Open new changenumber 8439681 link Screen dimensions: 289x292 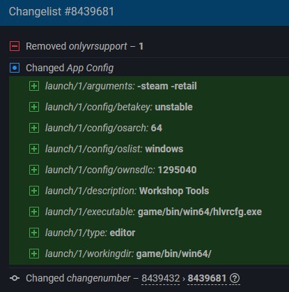[207, 278]
